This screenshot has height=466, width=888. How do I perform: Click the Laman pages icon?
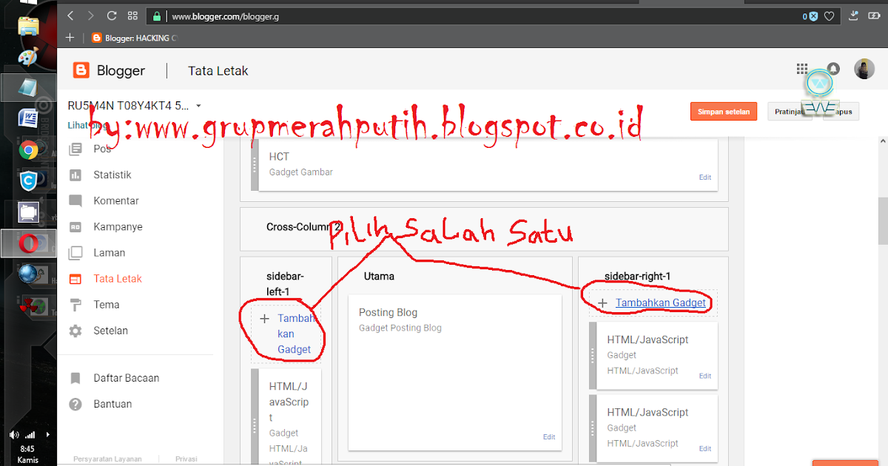pyautogui.click(x=75, y=252)
